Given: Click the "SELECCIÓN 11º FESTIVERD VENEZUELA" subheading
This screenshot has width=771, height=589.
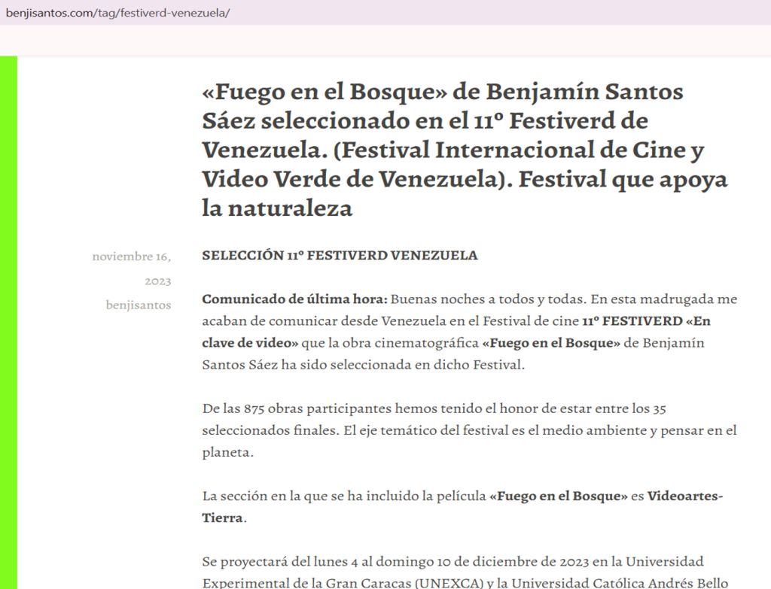Looking at the screenshot, I should (x=340, y=255).
